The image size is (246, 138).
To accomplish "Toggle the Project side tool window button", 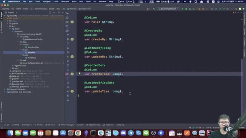I will coord(2,15).
